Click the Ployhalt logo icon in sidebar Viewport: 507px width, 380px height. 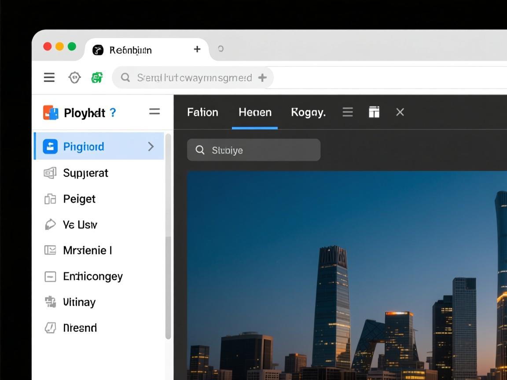tap(51, 113)
